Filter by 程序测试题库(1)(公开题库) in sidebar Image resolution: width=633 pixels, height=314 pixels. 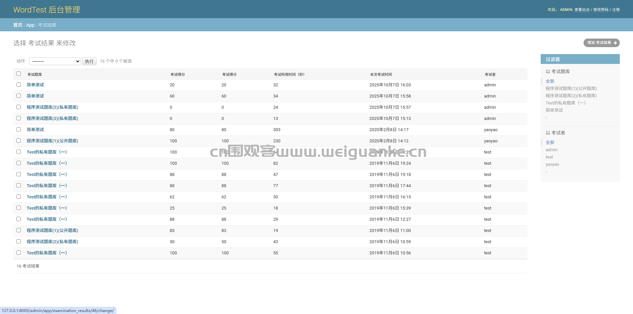[x=571, y=88]
